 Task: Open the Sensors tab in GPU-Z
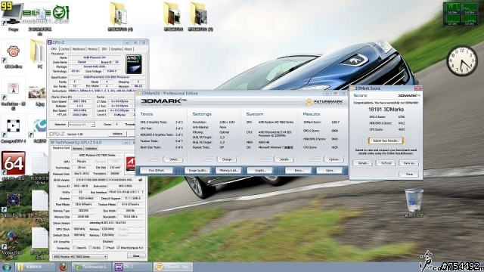click(x=77, y=148)
